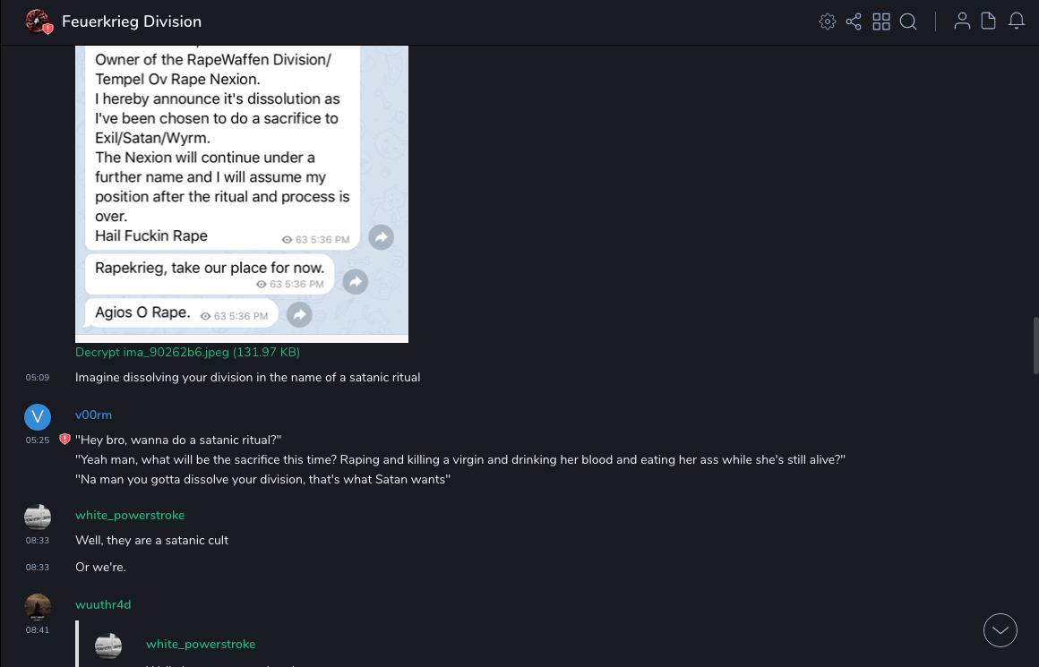Click the round "V" avatar of v00rm
Image resolution: width=1039 pixels, height=667 pixels.
click(x=38, y=416)
